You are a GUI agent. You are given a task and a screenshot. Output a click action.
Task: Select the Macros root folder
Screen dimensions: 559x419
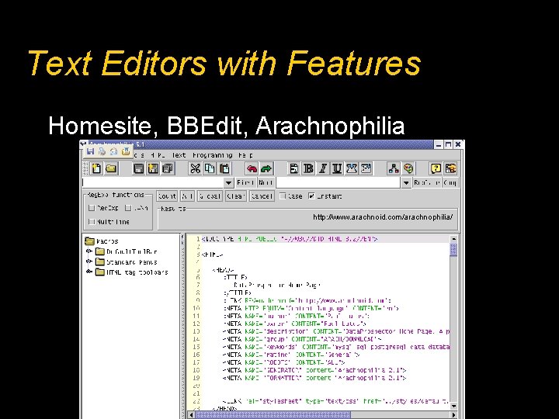tap(102, 241)
